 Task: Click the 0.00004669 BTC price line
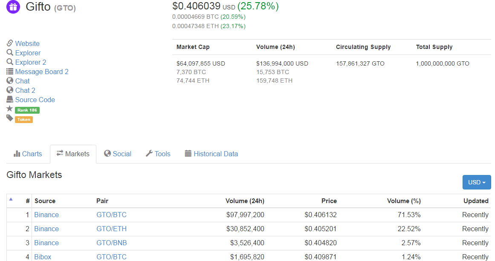tap(208, 17)
